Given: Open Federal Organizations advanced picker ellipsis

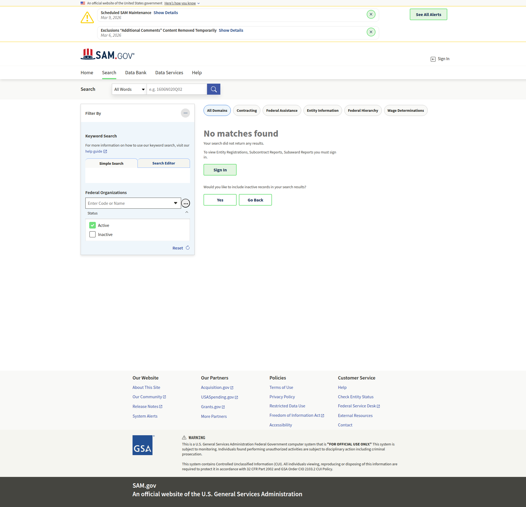Looking at the screenshot, I should [x=186, y=203].
